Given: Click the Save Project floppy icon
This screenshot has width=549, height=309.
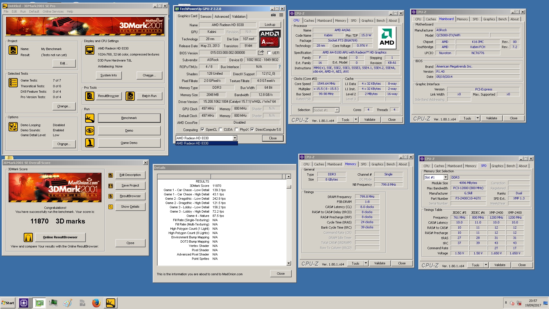Looking at the screenshot, I should point(111,186).
